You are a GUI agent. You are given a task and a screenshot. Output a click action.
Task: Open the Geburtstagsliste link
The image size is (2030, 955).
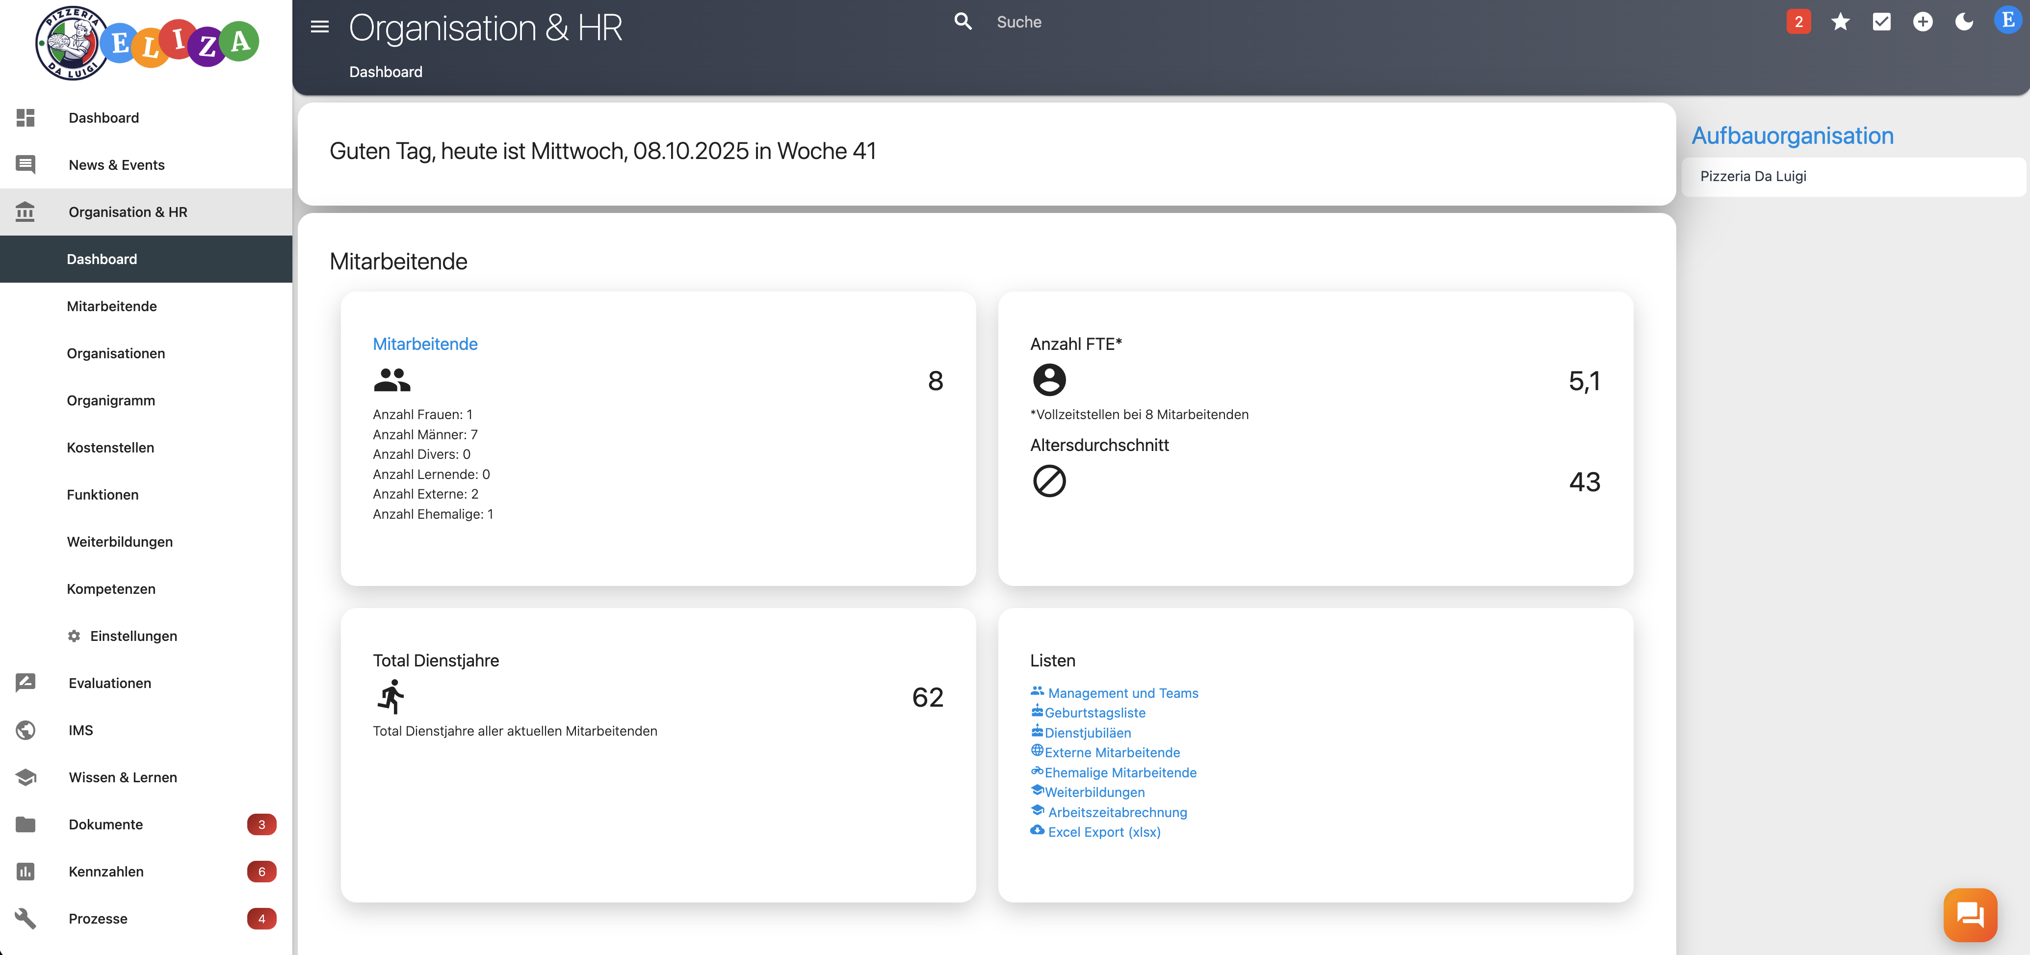click(x=1094, y=713)
